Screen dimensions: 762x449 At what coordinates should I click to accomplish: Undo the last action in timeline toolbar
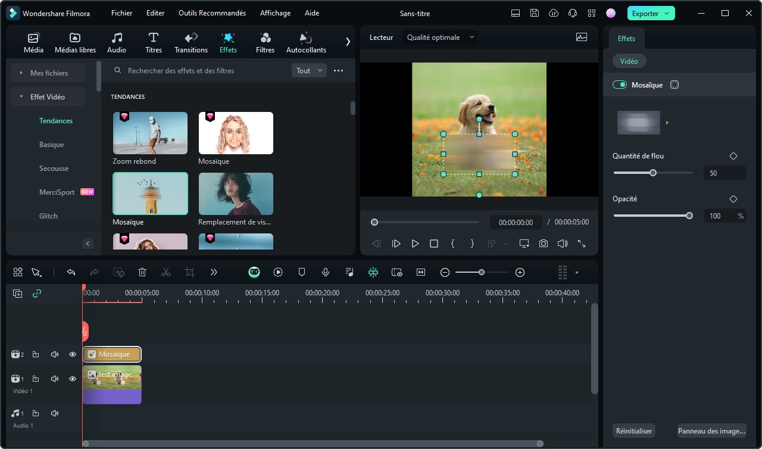pos(71,272)
